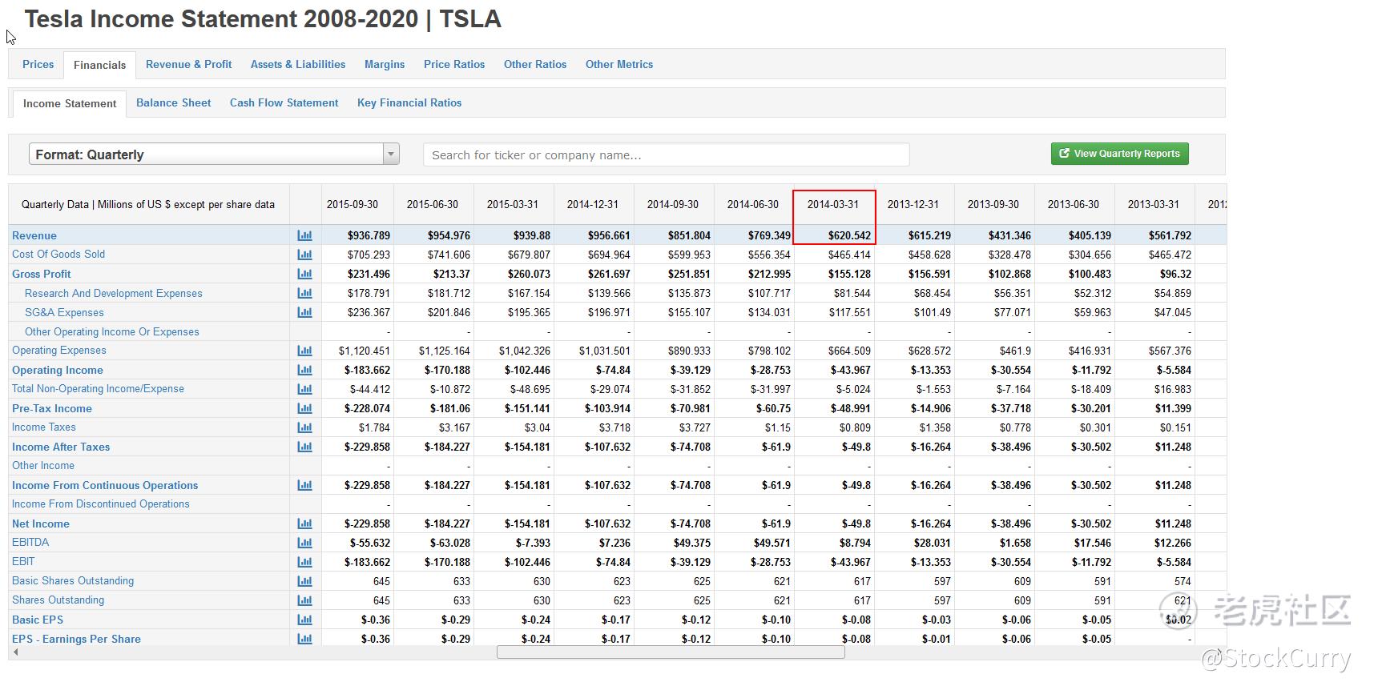Open chart icon for Gross Profit row

tap(304, 274)
